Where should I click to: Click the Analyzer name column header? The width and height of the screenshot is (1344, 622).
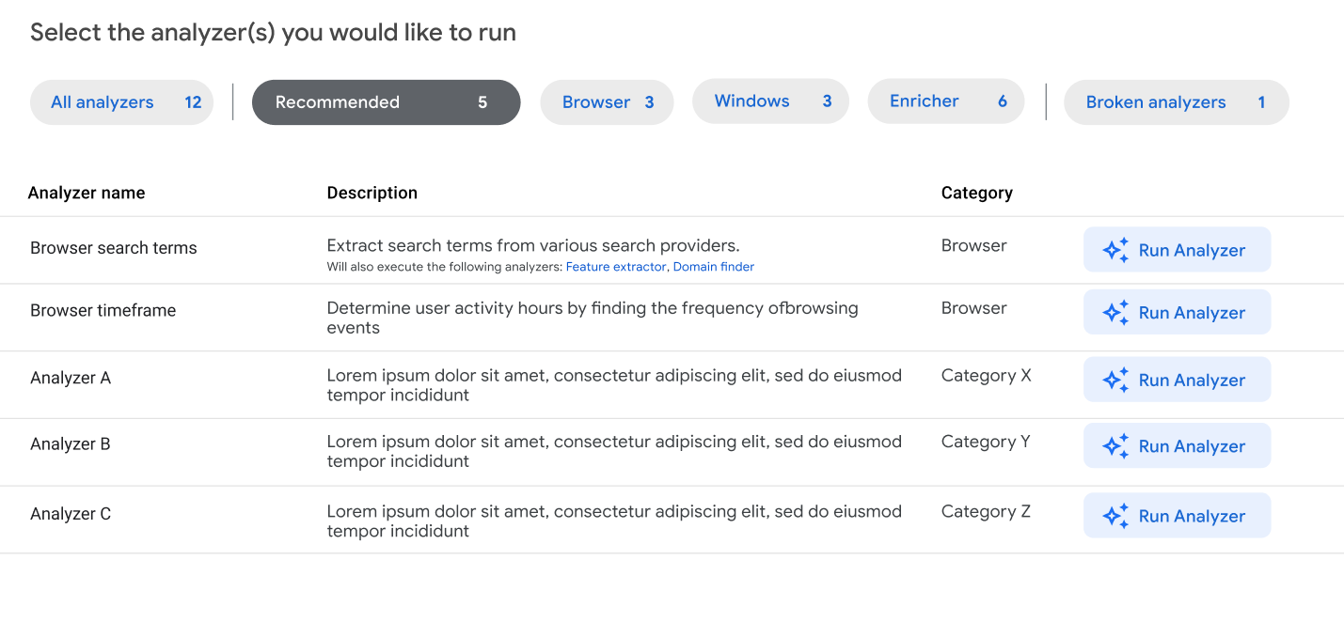(x=87, y=193)
